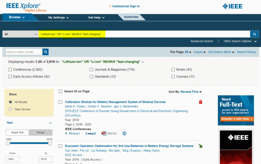Select the Single Year tab
Viewport: 261px width, 164px height.
(x=17, y=133)
